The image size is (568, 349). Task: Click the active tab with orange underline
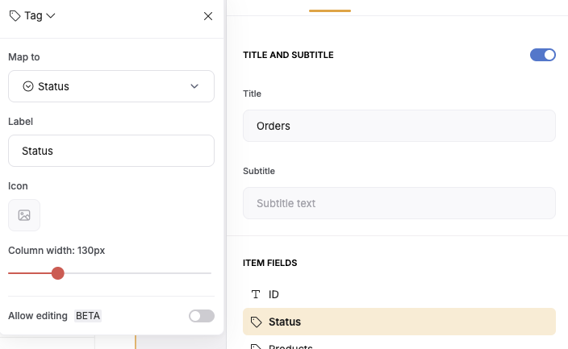pos(330,7)
